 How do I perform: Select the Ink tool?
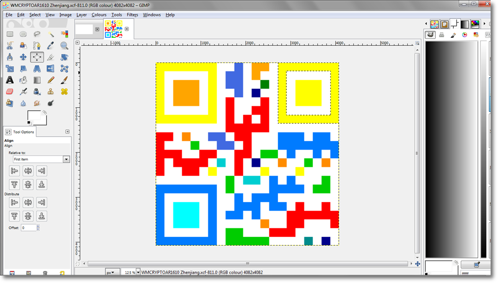(x=37, y=92)
